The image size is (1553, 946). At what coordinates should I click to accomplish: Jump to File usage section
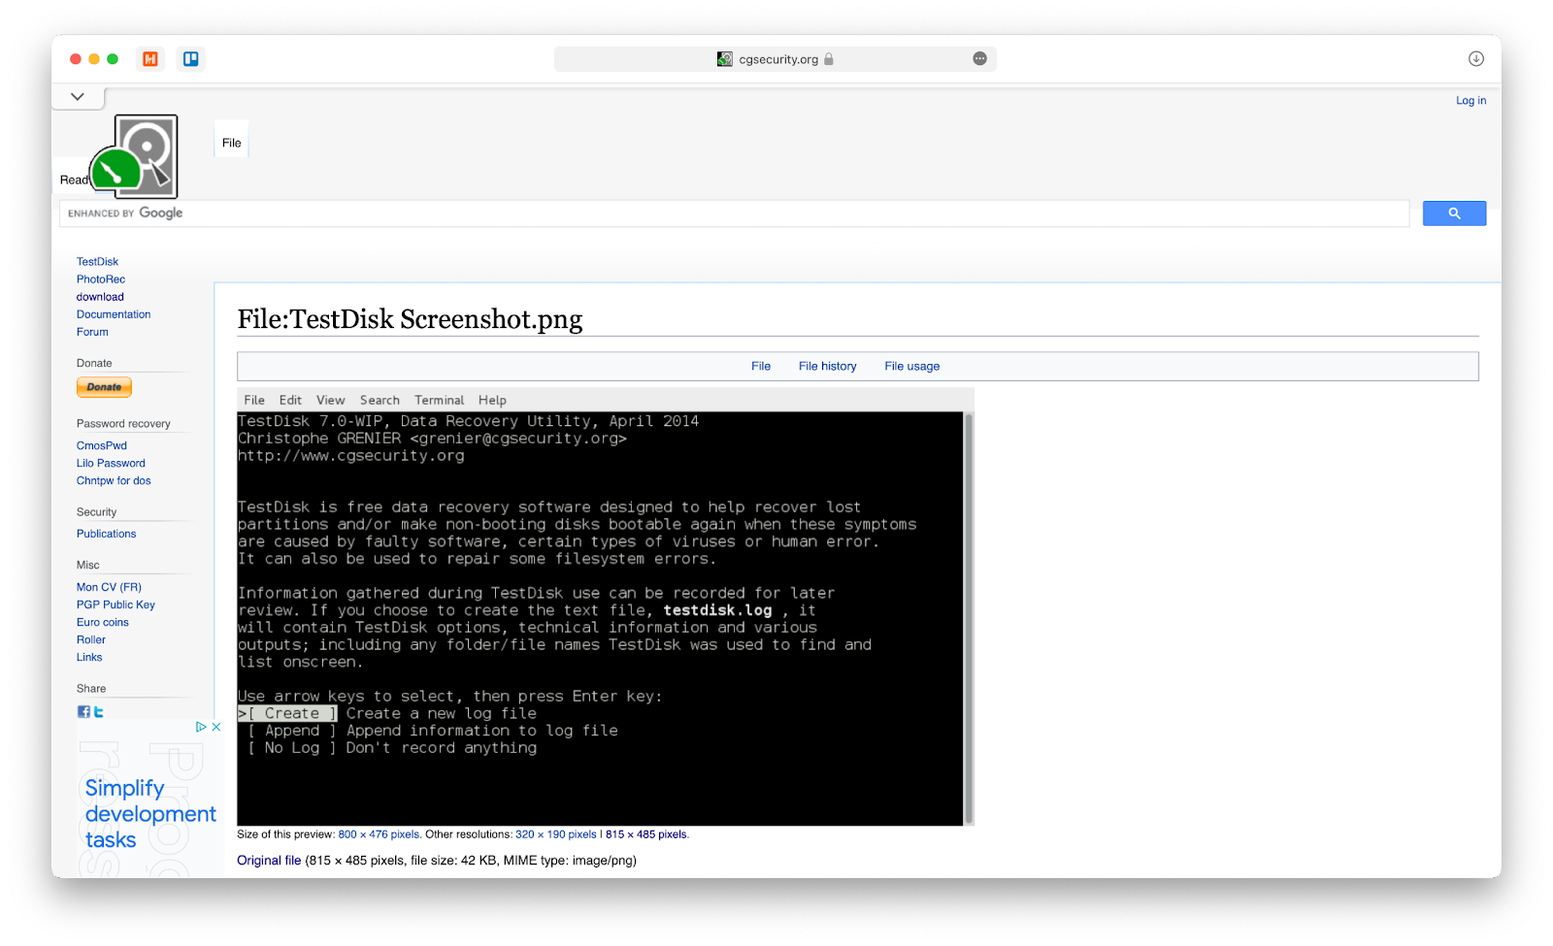click(912, 367)
